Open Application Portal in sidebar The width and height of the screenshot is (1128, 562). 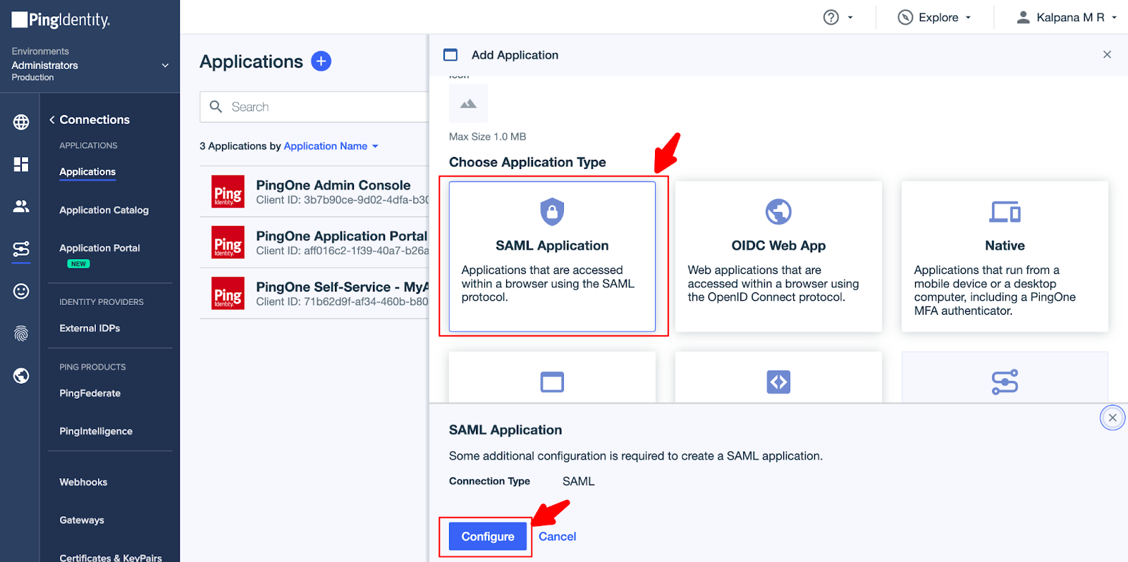99,248
